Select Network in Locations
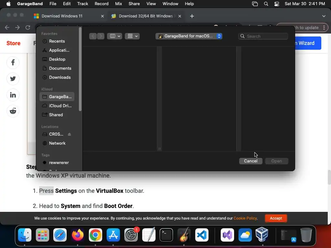Screen dimensions: 331x248 pyautogui.click(x=57, y=143)
